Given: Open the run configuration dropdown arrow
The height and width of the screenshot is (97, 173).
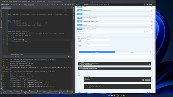Looking at the screenshot, I should pos(47,5).
